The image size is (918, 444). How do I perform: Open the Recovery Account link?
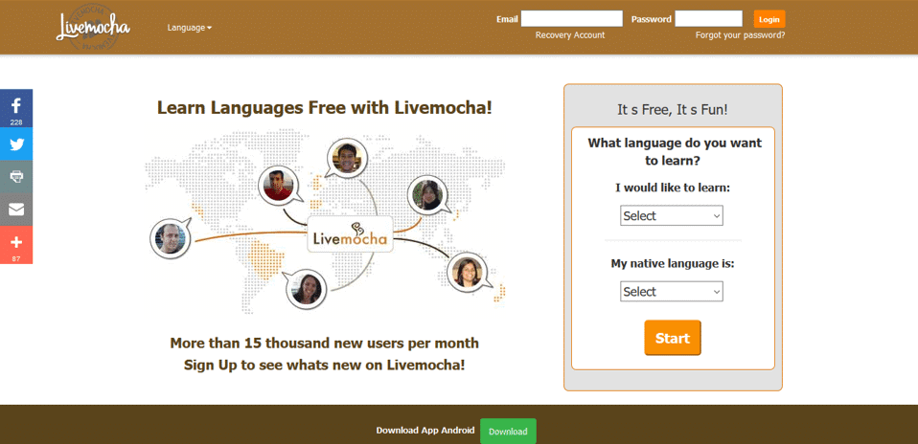pos(570,35)
